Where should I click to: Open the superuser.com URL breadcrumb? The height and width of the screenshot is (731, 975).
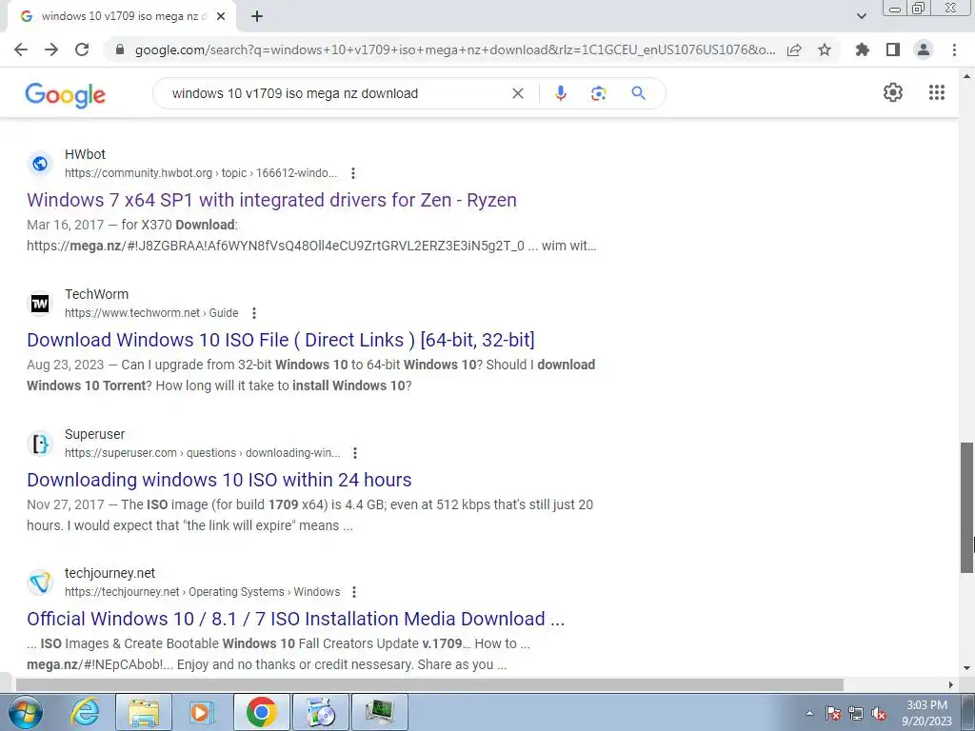(202, 453)
